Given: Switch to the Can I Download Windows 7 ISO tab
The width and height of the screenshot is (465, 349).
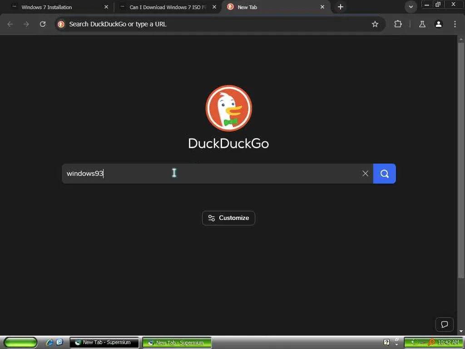Looking at the screenshot, I should [168, 7].
